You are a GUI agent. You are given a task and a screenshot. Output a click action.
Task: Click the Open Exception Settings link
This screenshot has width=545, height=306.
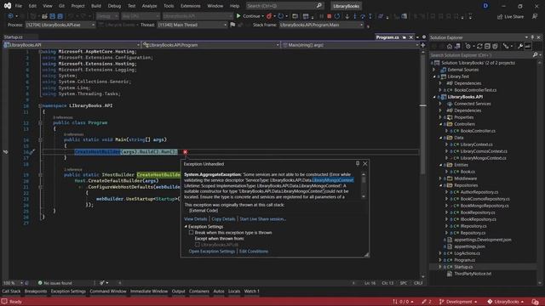coord(212,252)
